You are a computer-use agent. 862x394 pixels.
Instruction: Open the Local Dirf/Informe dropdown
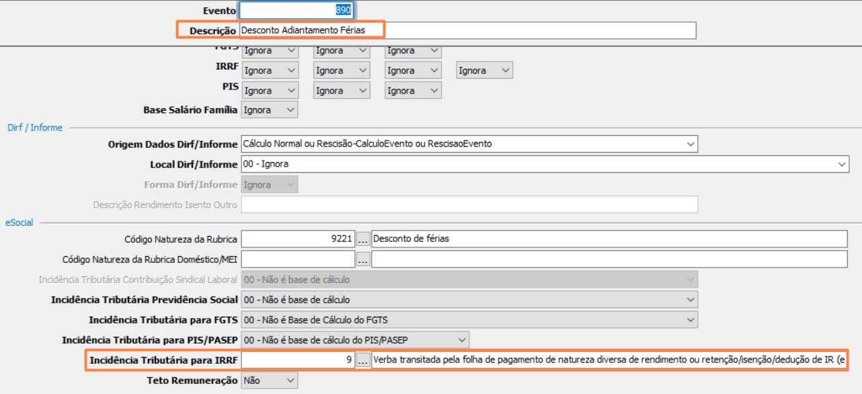tap(544, 164)
